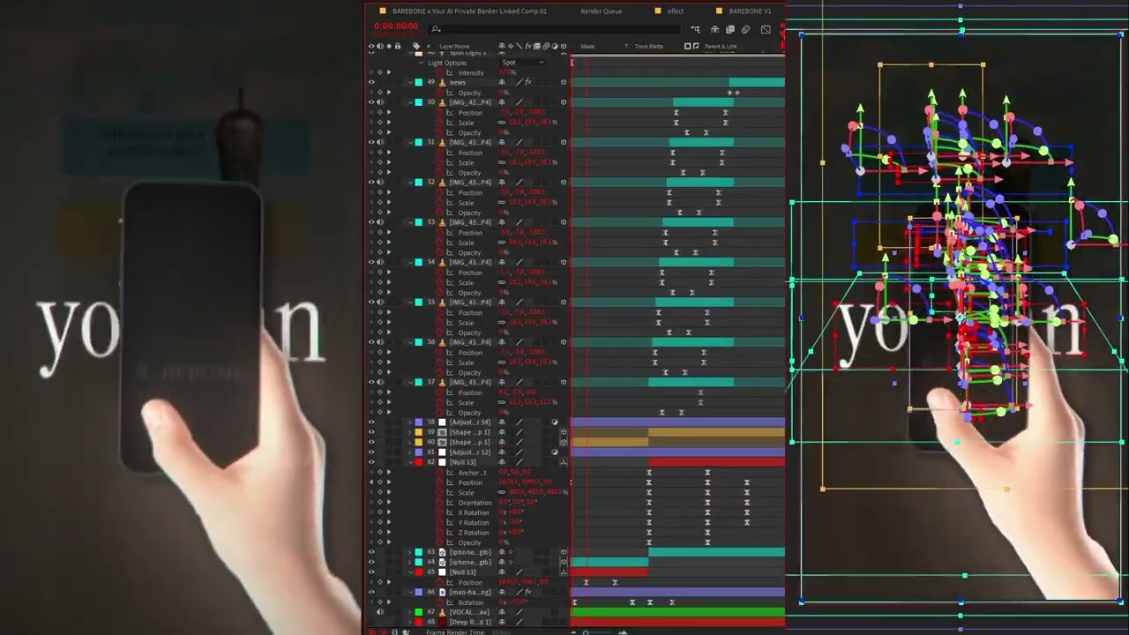Hide layer 62 Null 13 visibility eye
This screenshot has height=635, width=1129.
click(371, 462)
